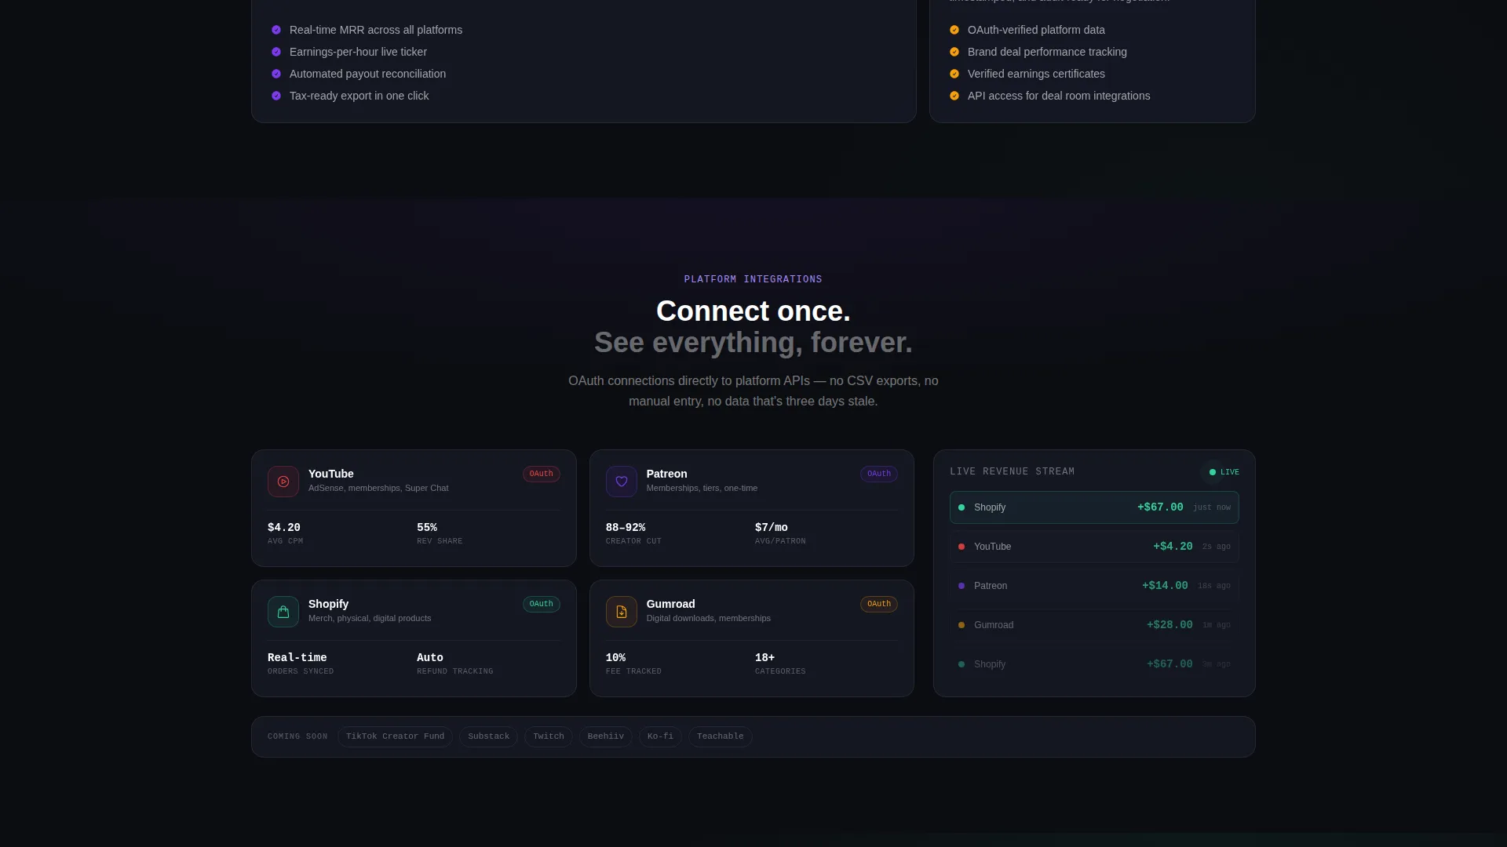Click the checkmark beside Tax-ready export

[276, 96]
